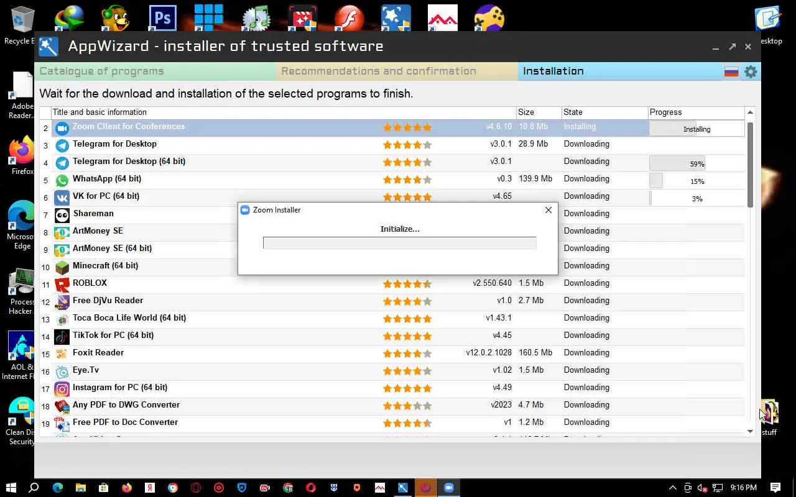Click the 160.5 Mb size of Foxit Reader

point(535,352)
